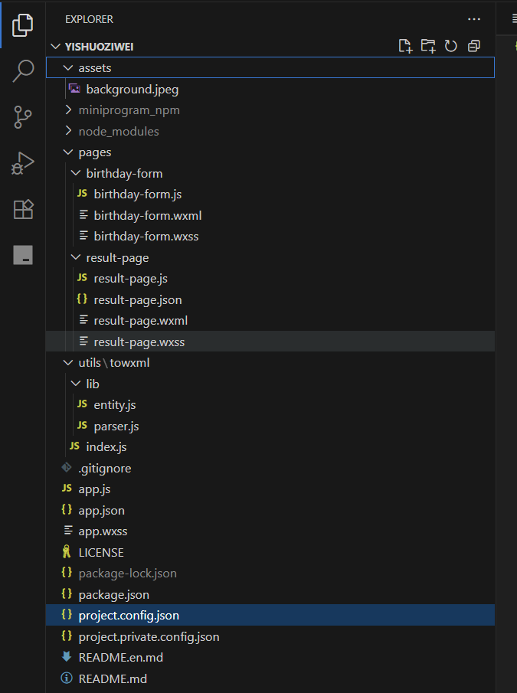Open Explorer's more actions ellipsis menu
The width and height of the screenshot is (517, 693).
click(475, 19)
